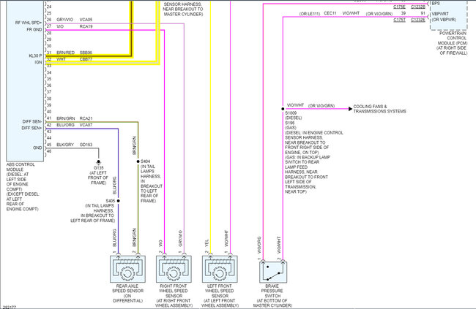
Task: Click the brake pressure switch symbol
Action: (273, 272)
